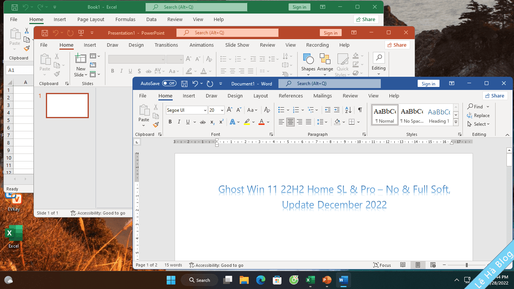Switch to Slide Show tab in PowerPoint
This screenshot has height=289, width=514.
click(237, 45)
